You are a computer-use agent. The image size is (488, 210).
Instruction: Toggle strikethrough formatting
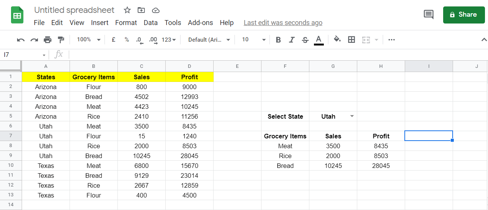[x=305, y=39]
